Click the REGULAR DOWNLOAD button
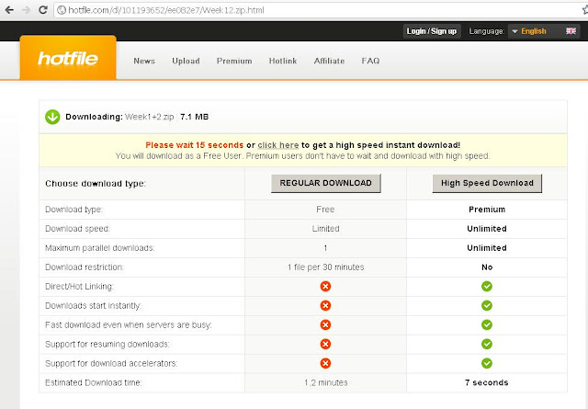 326,183
